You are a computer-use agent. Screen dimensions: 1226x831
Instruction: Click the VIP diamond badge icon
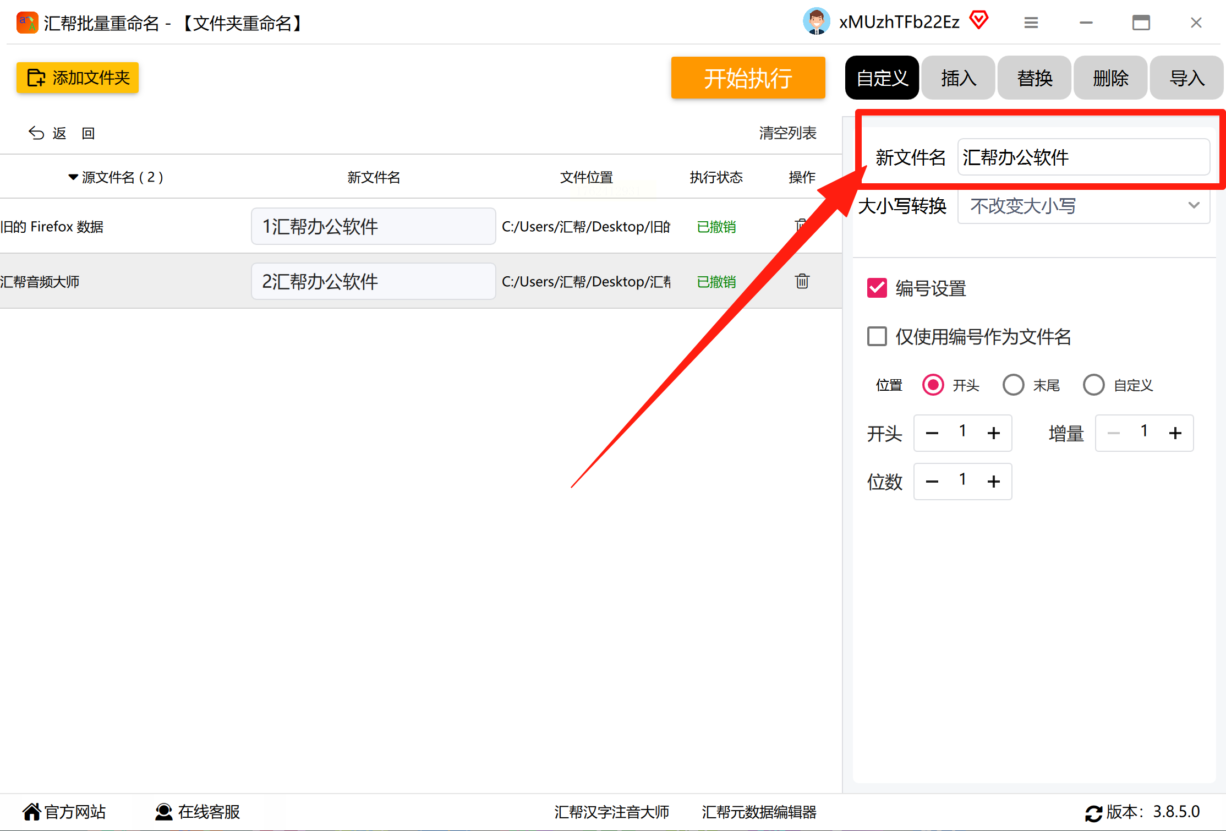[979, 21]
